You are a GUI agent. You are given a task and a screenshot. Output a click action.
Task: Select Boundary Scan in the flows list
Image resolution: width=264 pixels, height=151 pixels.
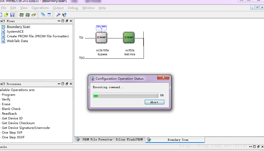coord(18,27)
